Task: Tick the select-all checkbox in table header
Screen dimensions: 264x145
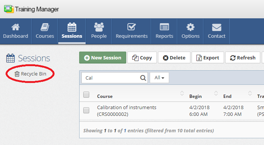Action: pyautogui.click(x=86, y=95)
